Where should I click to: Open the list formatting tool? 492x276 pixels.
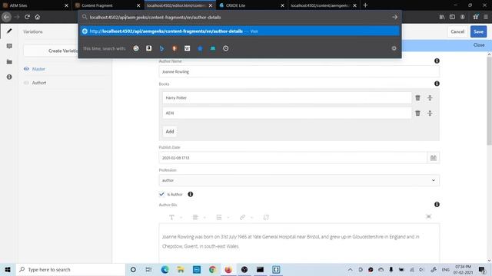click(219, 217)
